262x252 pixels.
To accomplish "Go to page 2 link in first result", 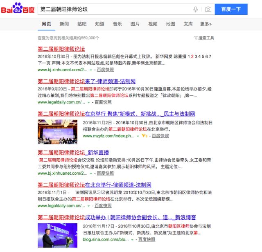I will (192, 56).
